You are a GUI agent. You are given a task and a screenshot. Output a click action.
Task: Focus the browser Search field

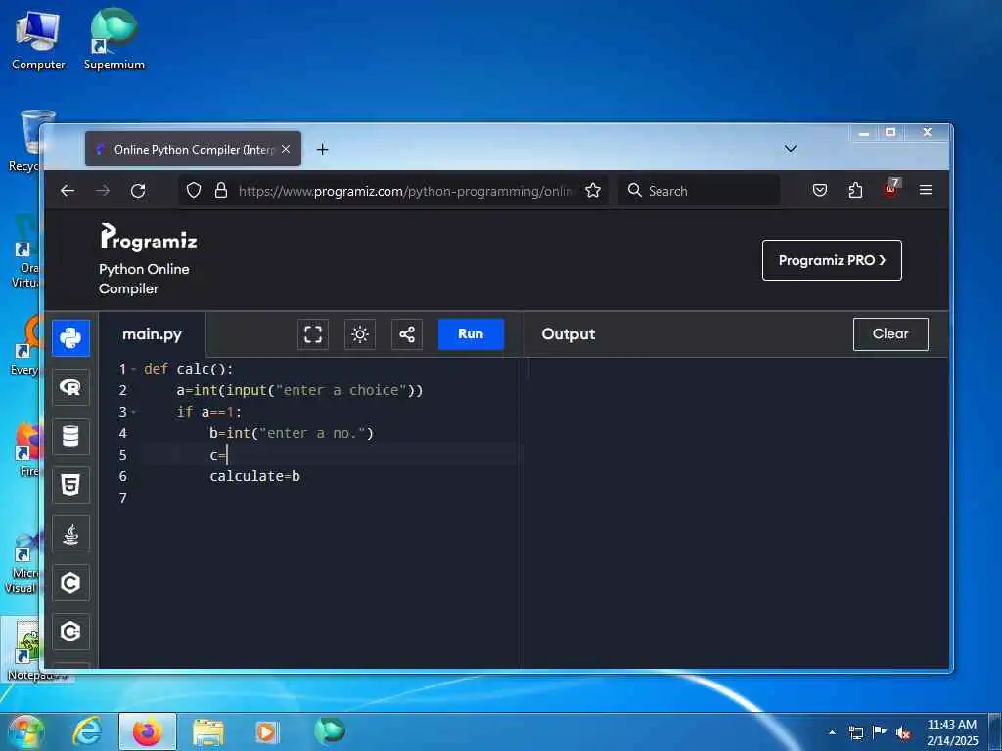tap(699, 191)
